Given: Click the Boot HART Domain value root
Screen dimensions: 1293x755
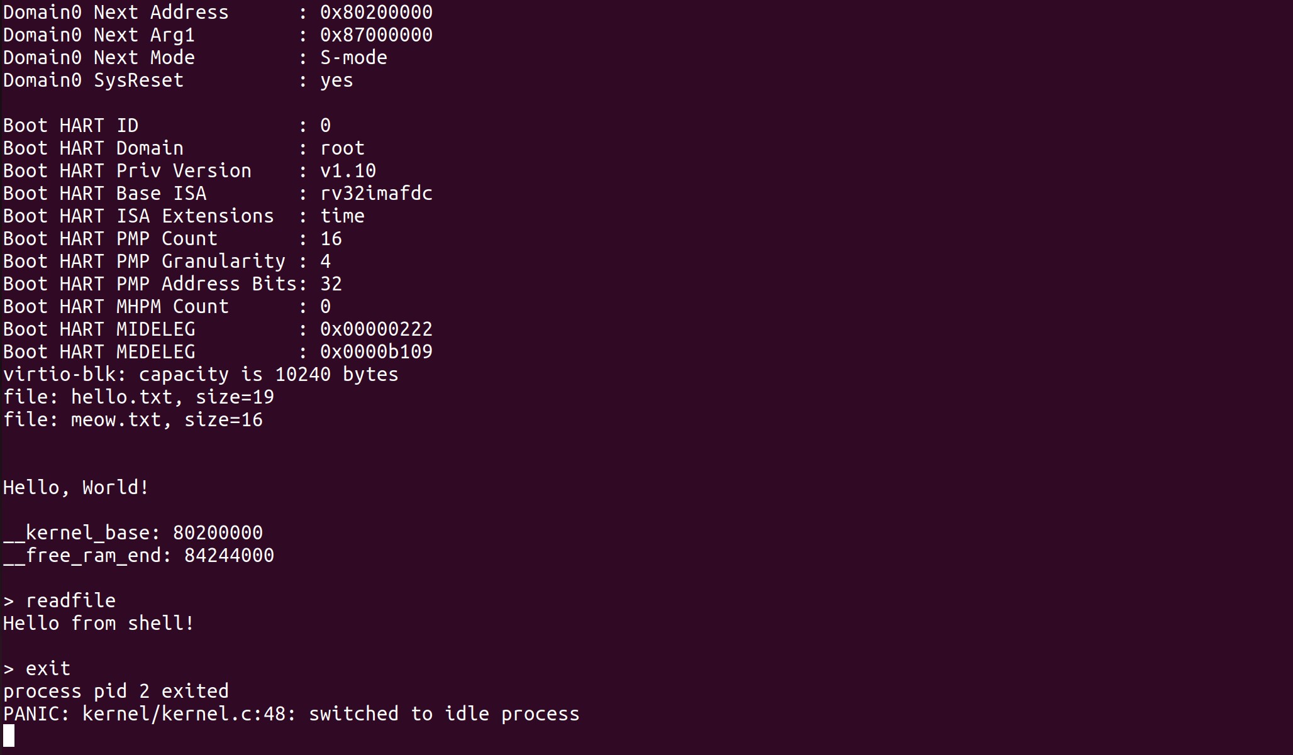Looking at the screenshot, I should point(342,148).
